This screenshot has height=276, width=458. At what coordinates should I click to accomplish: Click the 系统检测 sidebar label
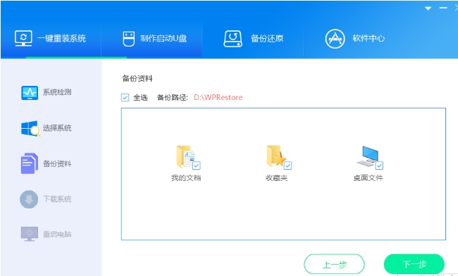[x=57, y=92]
